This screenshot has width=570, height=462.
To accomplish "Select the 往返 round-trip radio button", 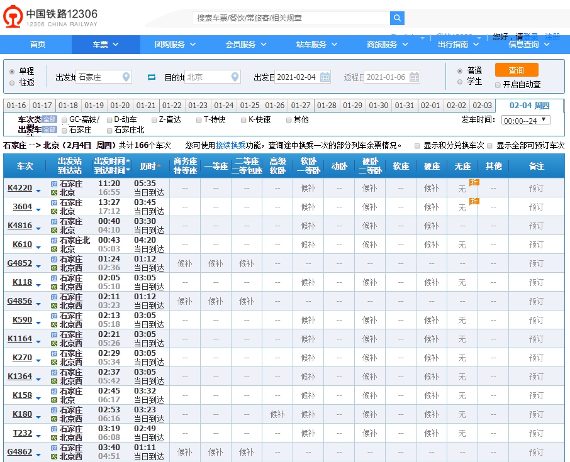I will coord(12,82).
